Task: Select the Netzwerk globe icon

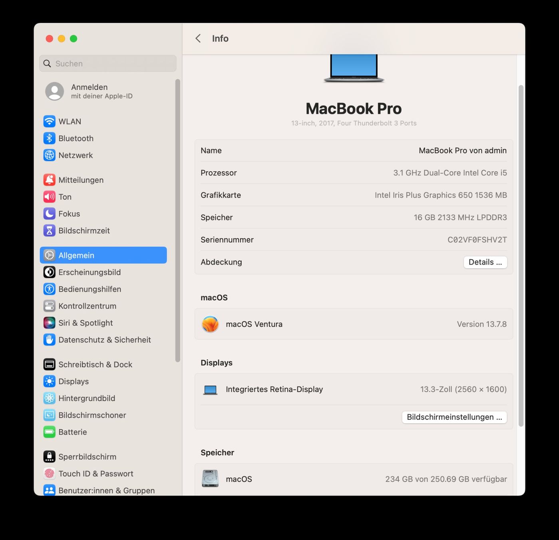Action: point(49,155)
